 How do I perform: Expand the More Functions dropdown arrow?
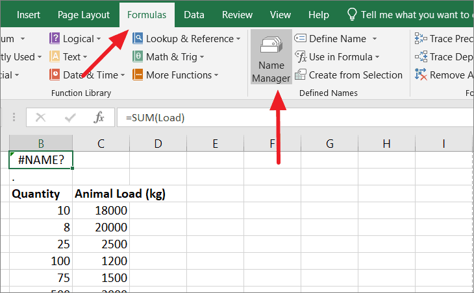pyautogui.click(x=216, y=75)
